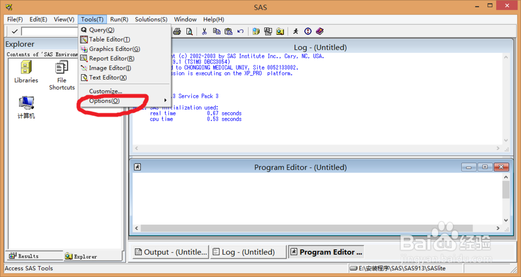This screenshot has height=277, width=521.
Task: Click the Program Editor window title icon
Action: click(x=137, y=167)
